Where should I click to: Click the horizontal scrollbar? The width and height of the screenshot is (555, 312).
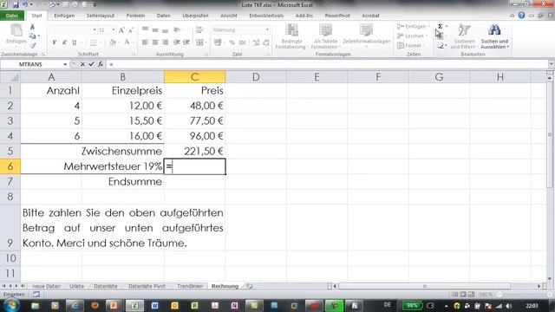pyautogui.click(x=424, y=286)
